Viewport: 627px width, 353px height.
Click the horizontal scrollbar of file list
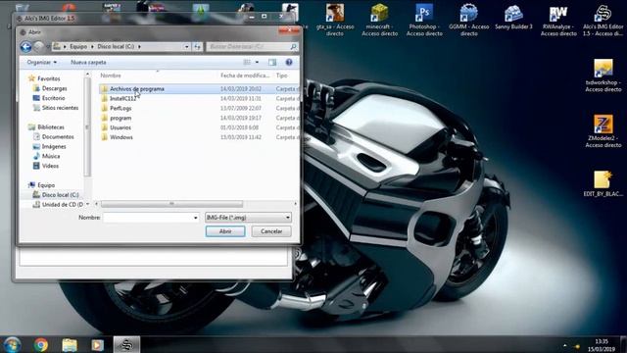coord(172,204)
